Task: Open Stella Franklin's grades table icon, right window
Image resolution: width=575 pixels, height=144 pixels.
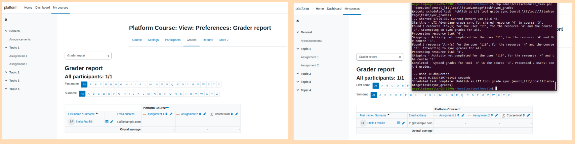Action: pos(398,123)
